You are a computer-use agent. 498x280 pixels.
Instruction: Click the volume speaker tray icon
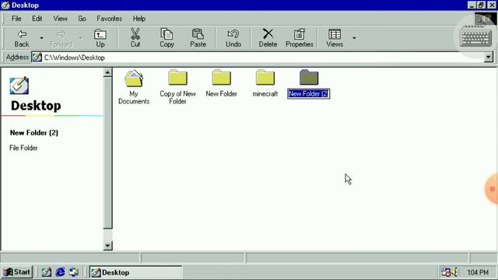455,272
